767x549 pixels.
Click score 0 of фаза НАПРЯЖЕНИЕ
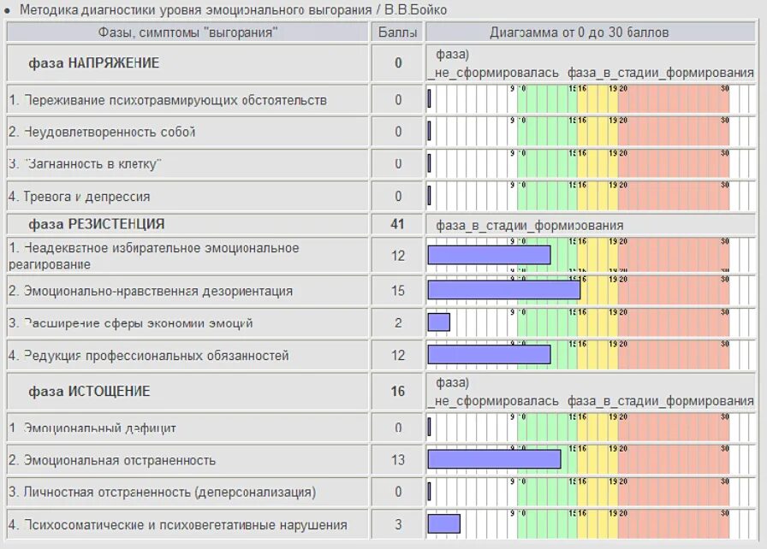(397, 63)
